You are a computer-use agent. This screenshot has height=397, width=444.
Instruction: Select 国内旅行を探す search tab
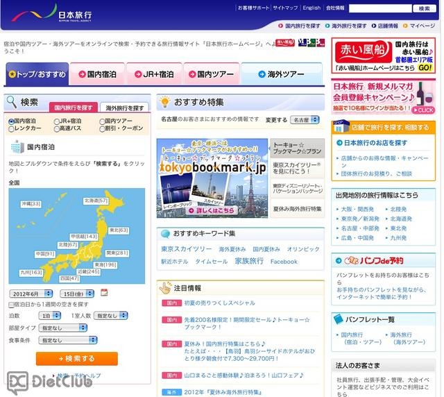74,108
